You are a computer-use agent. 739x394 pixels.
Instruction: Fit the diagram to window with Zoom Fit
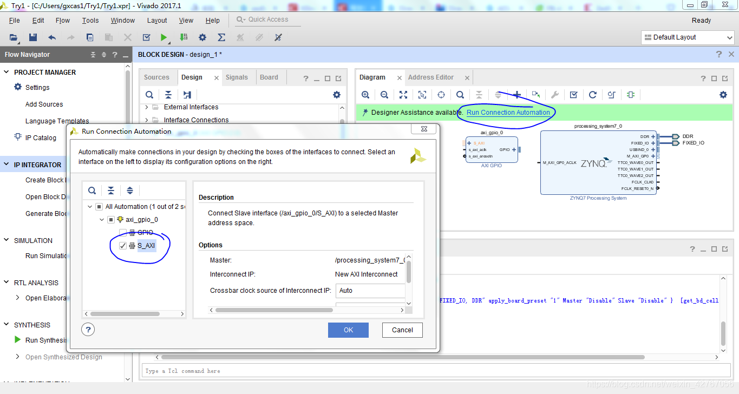point(403,95)
